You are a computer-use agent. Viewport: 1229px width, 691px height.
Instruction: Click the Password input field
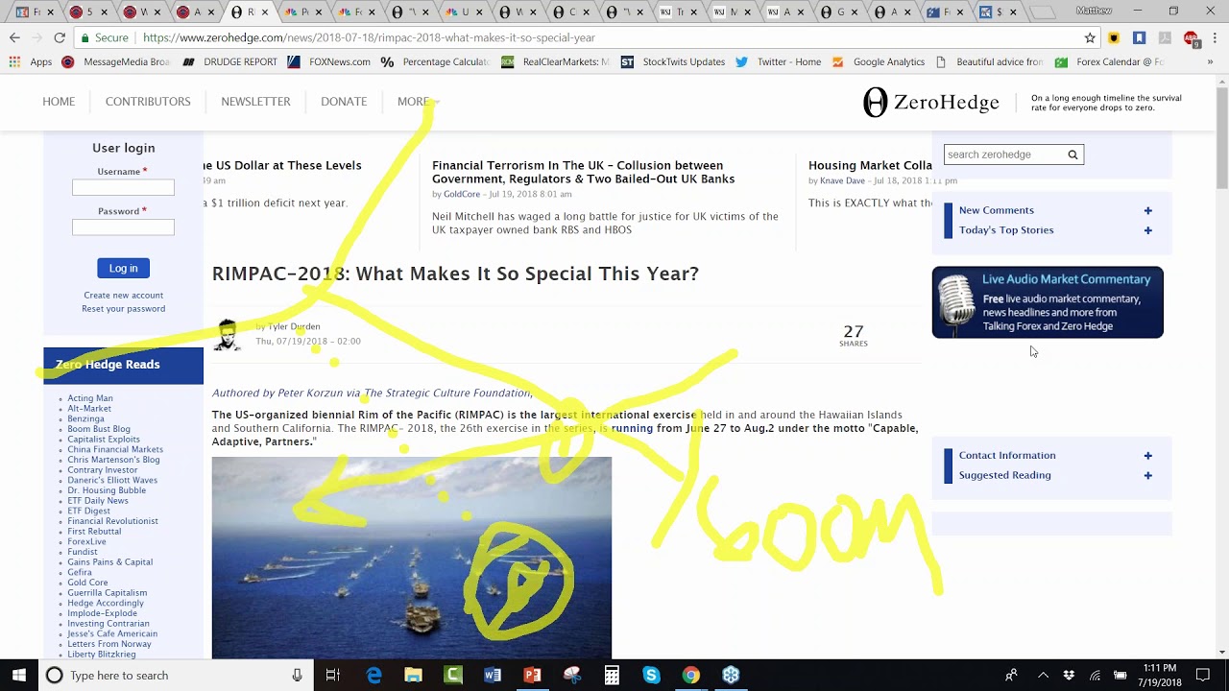coord(123,226)
